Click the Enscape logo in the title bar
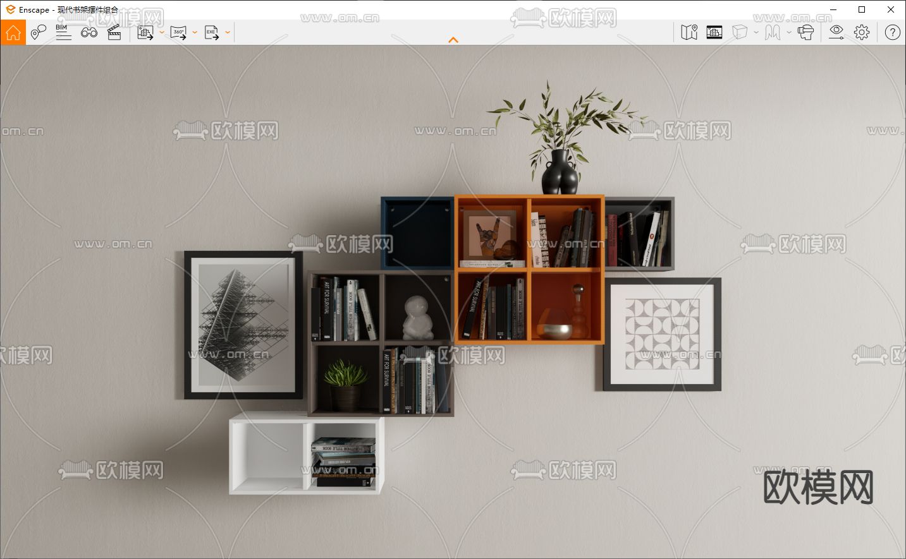Viewport: 906px width, 559px height. (x=10, y=9)
